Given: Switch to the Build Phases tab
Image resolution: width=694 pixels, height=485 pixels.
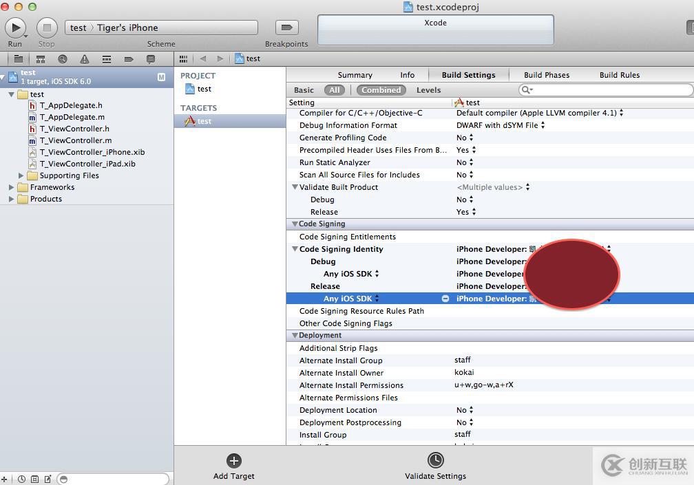Looking at the screenshot, I should [547, 75].
